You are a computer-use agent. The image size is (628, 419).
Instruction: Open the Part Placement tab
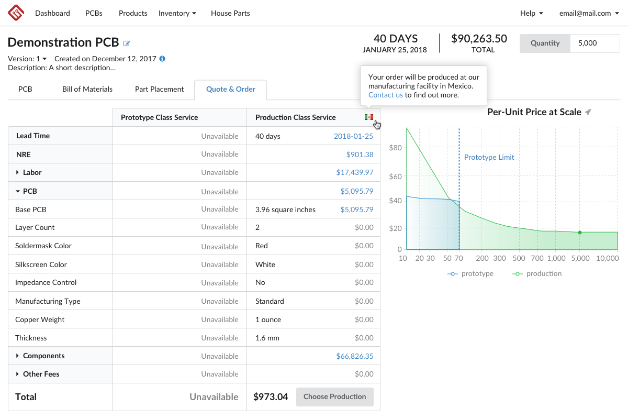[159, 89]
